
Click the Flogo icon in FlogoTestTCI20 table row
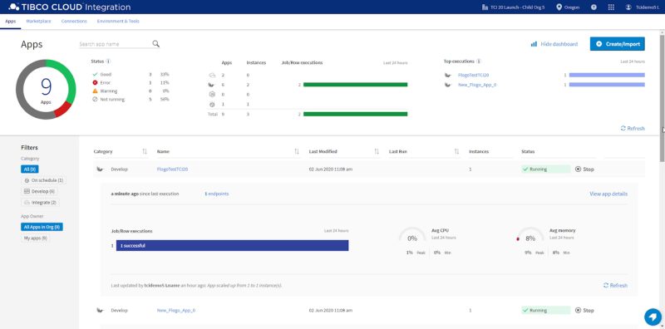point(100,169)
